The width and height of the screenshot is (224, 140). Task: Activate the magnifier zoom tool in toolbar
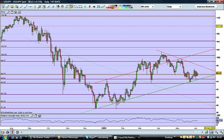pyautogui.click(x=17, y=7)
